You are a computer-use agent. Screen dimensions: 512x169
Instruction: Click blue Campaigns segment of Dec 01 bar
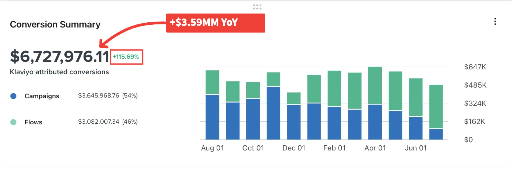coord(294,122)
